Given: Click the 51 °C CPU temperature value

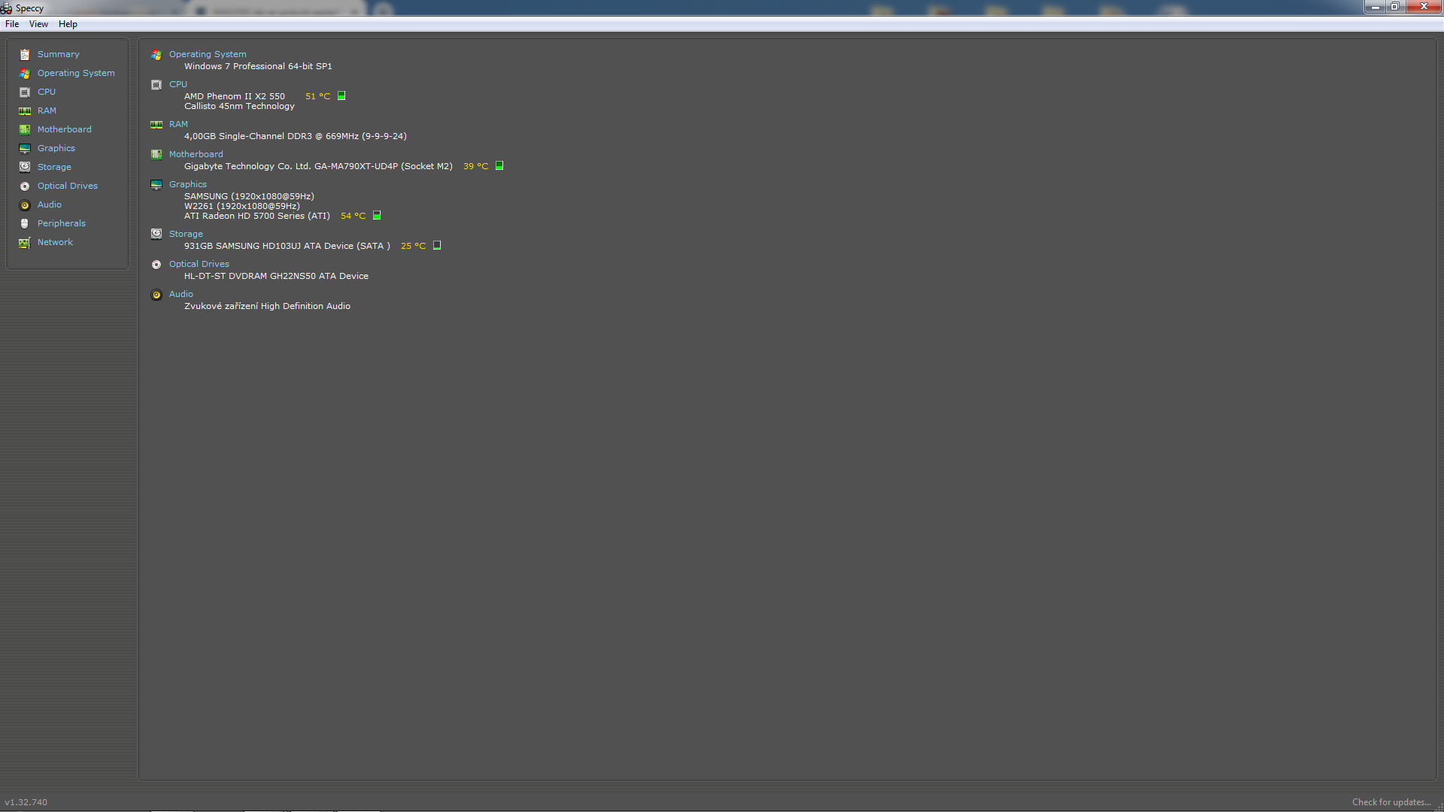Looking at the screenshot, I should [318, 96].
